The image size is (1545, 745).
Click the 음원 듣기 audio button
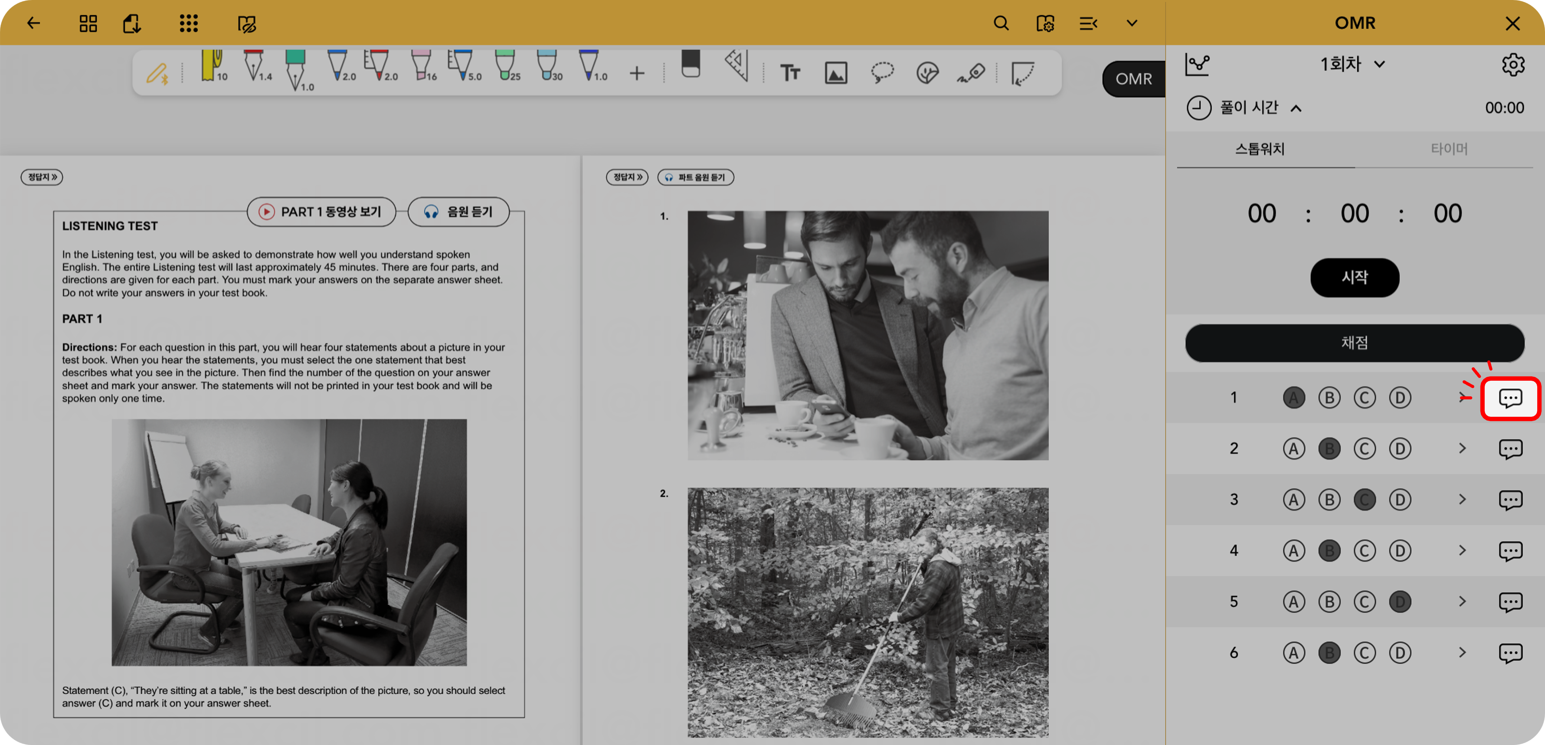459,212
